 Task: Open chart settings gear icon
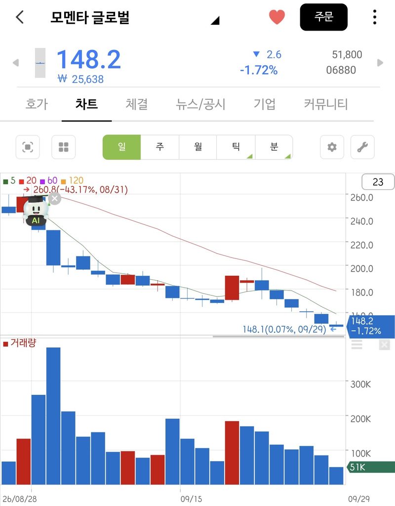pos(332,147)
